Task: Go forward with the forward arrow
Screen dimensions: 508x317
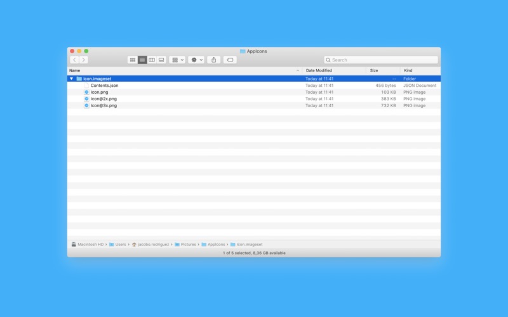Action: (x=84, y=60)
